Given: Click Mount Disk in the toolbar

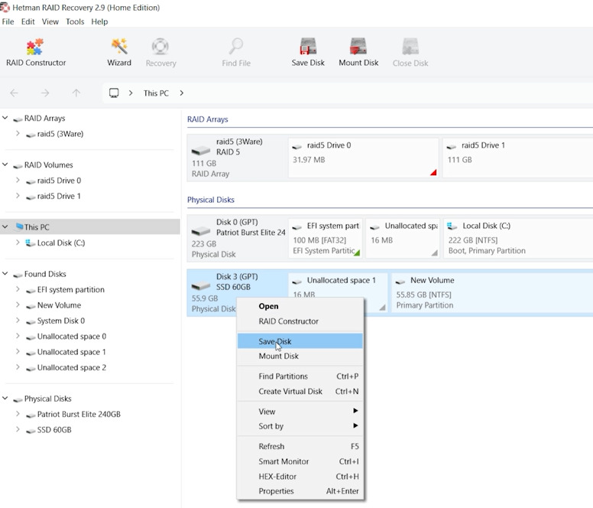Looking at the screenshot, I should [358, 53].
